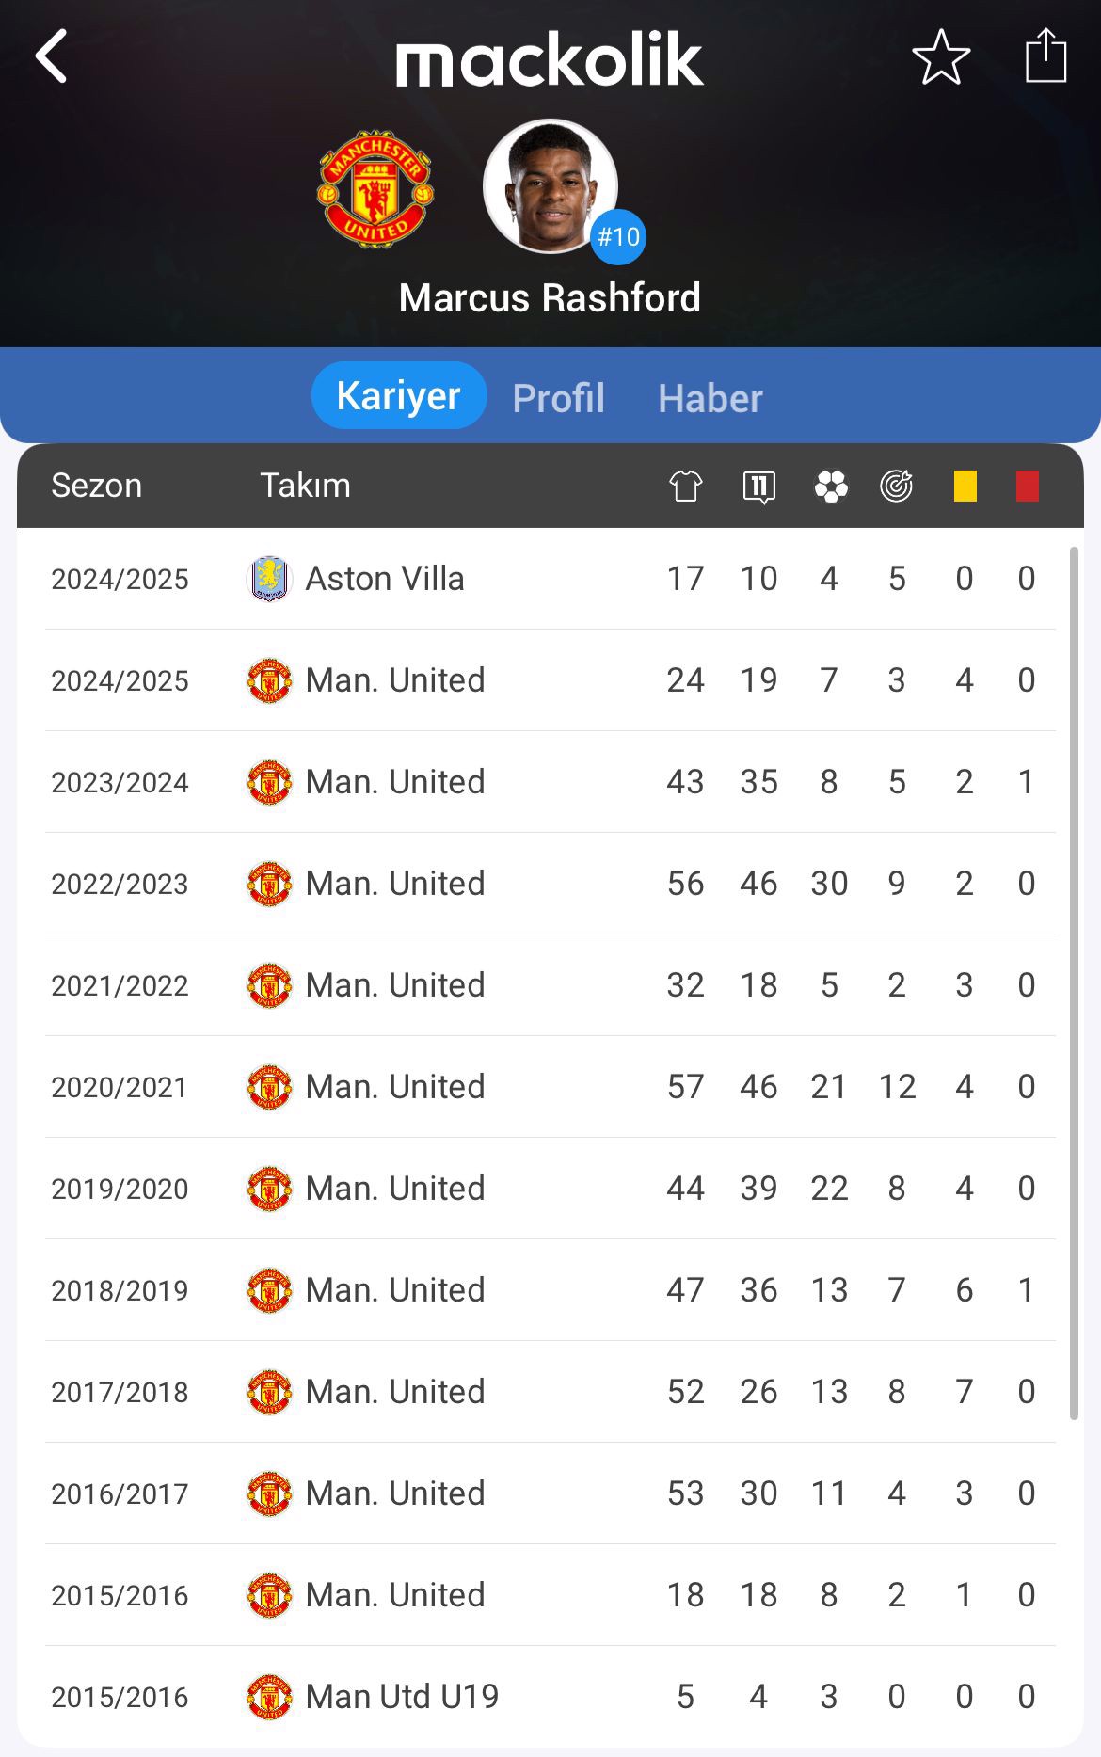Switch to the Haber tab
This screenshot has height=1757, width=1101.
pyautogui.click(x=710, y=397)
